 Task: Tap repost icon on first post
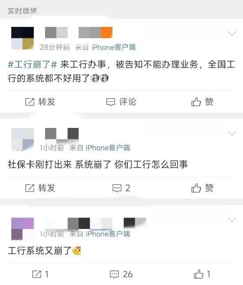tap(30, 102)
